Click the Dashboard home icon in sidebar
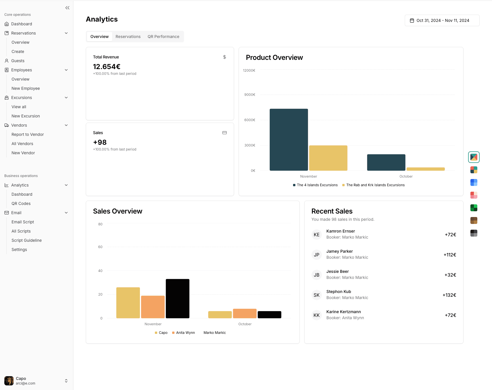Image resolution: width=492 pixels, height=390 pixels. tap(7, 24)
